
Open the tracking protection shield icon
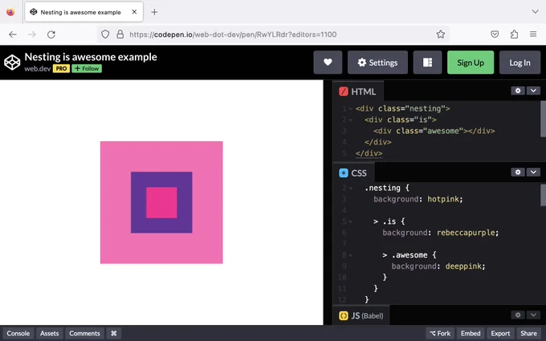click(x=105, y=34)
